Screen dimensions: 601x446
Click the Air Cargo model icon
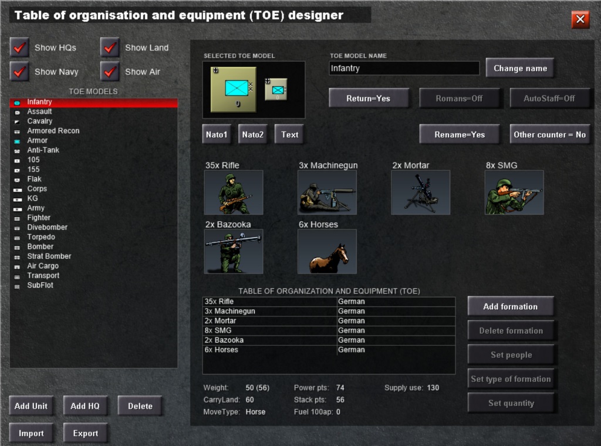coord(17,266)
